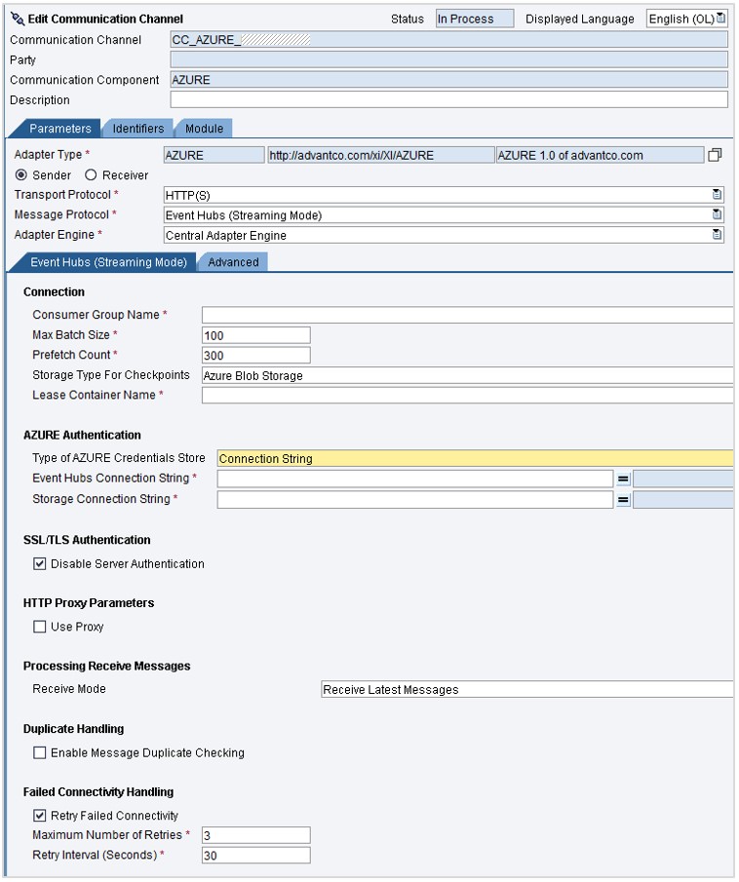Click the Consumer Group Name field
The image size is (739, 882).
pyautogui.click(x=467, y=315)
